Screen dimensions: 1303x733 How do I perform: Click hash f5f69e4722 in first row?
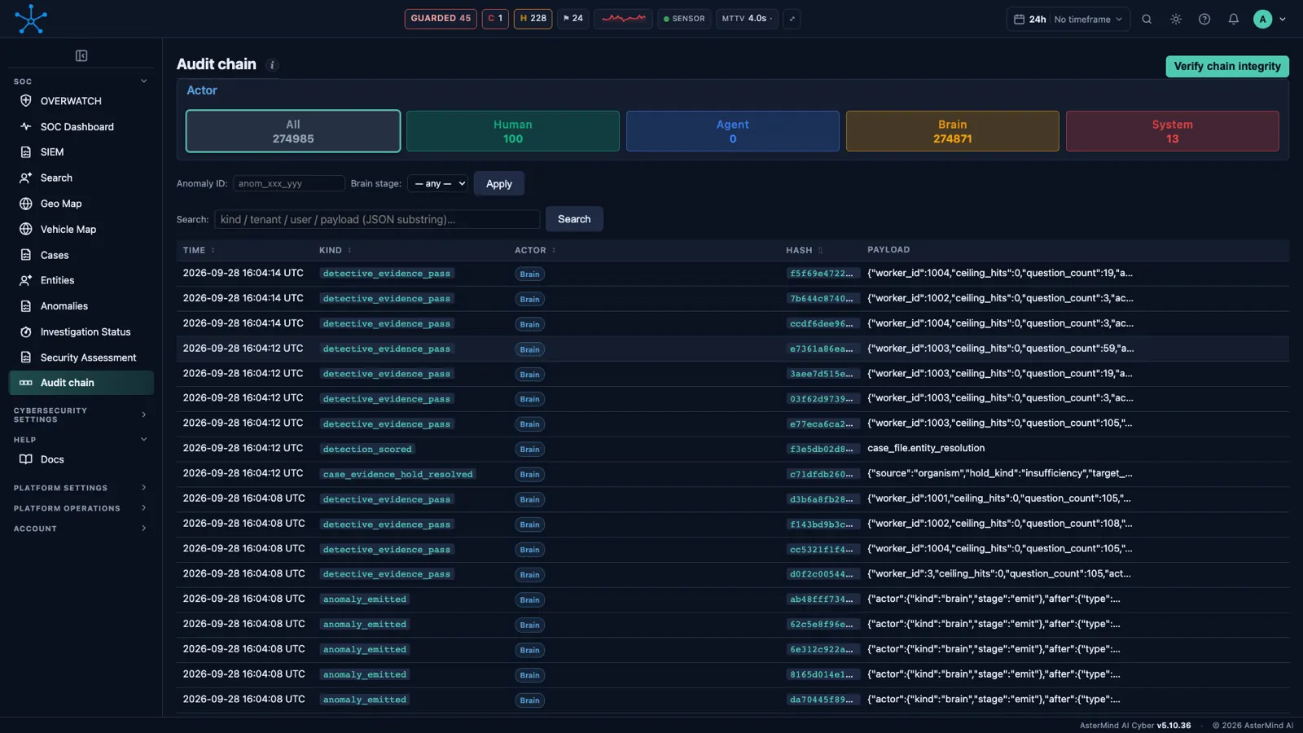pyautogui.click(x=822, y=274)
